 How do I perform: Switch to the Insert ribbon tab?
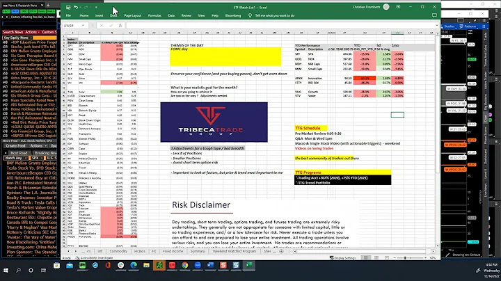pos(99,15)
